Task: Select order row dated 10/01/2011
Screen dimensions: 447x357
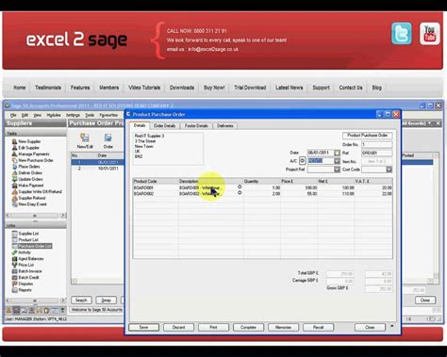Action: pos(97,169)
